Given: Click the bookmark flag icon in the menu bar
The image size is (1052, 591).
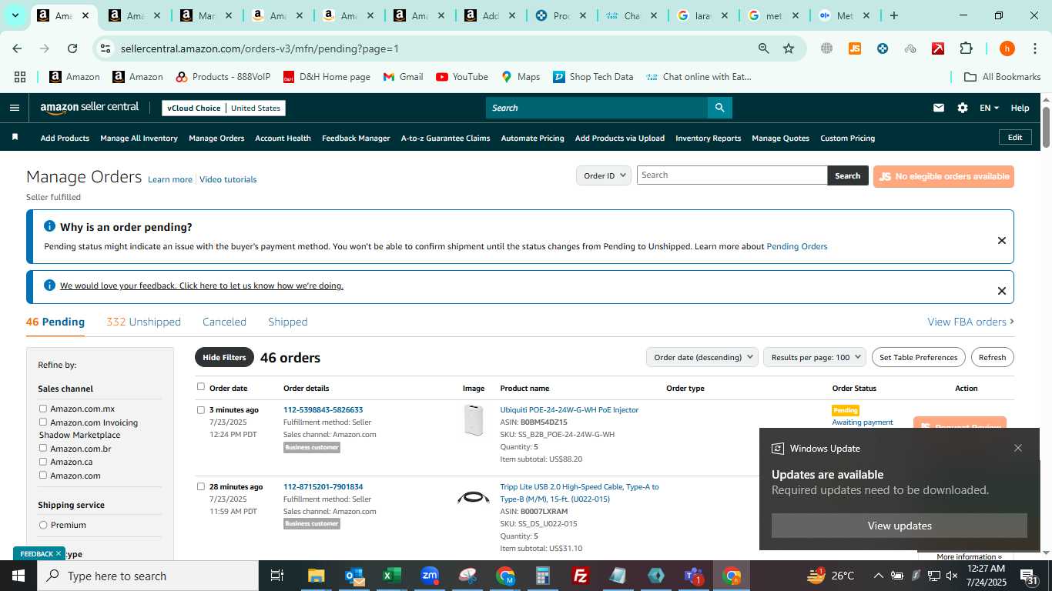Looking at the screenshot, I should 15,138.
